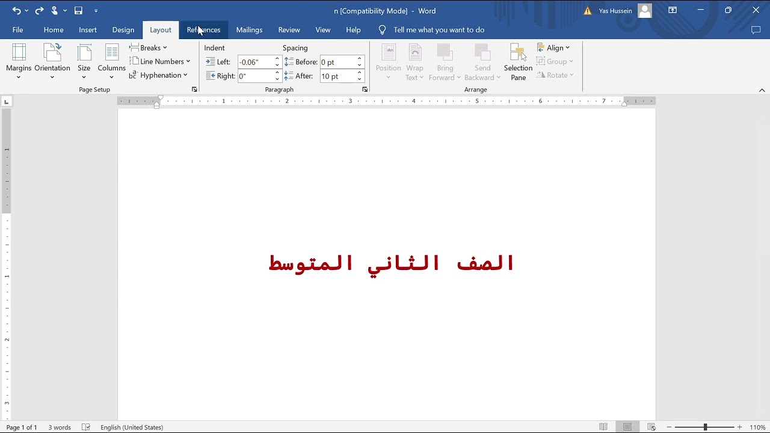Click the 3 words count indicator
770x433 pixels.
60,427
